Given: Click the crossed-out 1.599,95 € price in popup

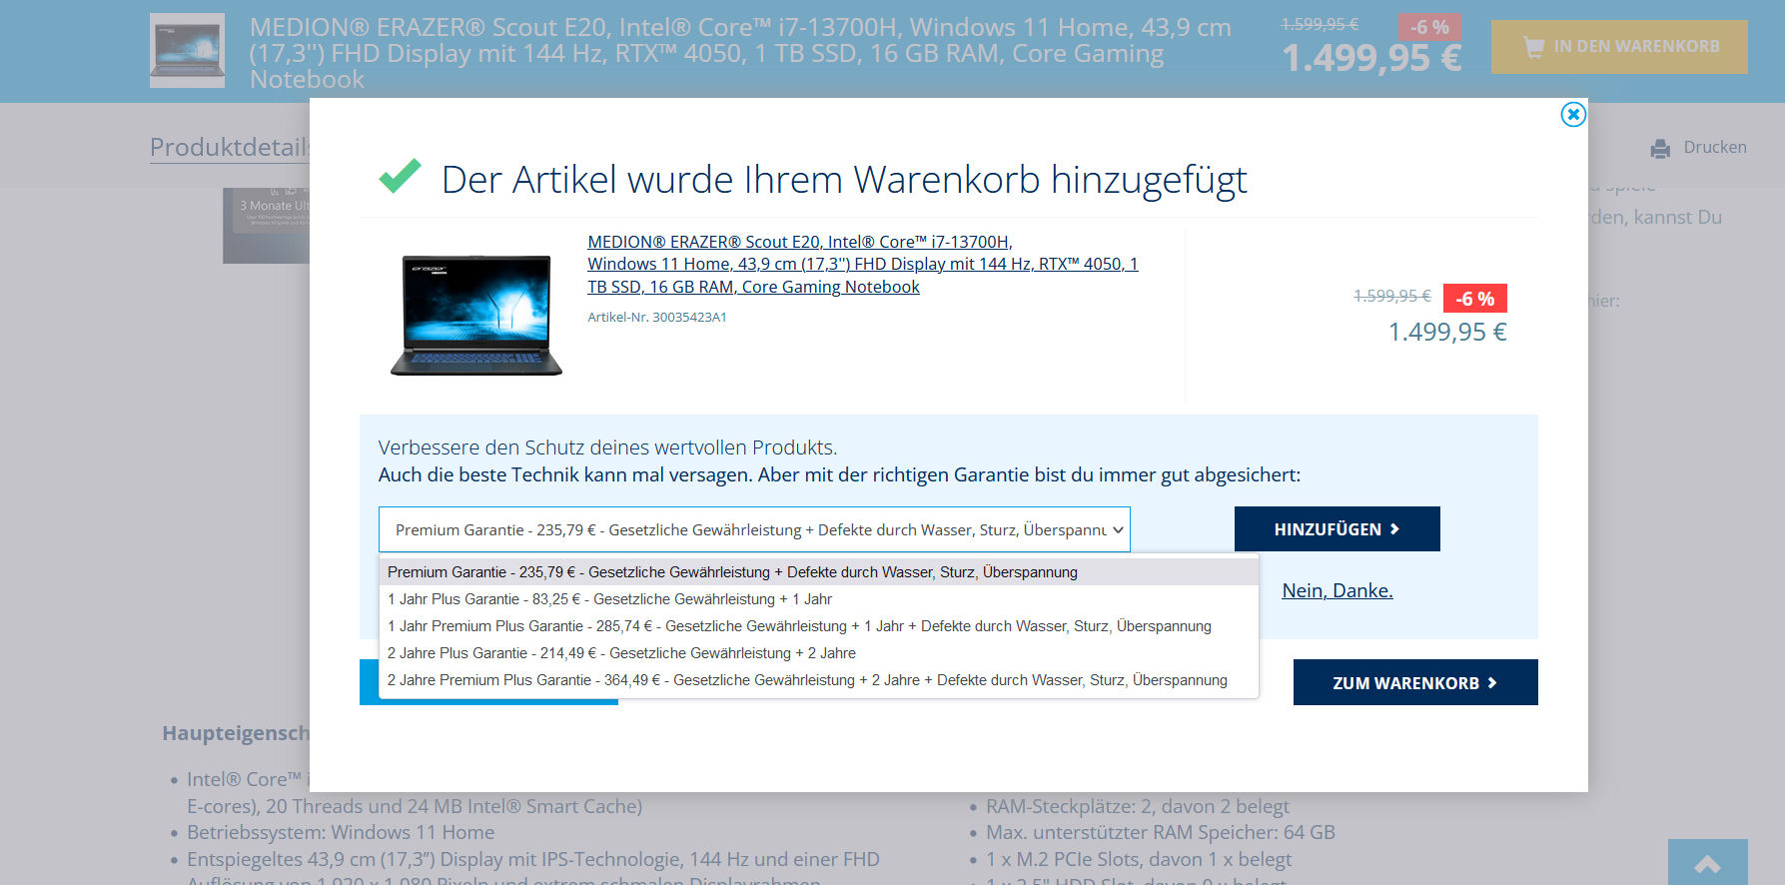Looking at the screenshot, I should pyautogui.click(x=1391, y=296).
